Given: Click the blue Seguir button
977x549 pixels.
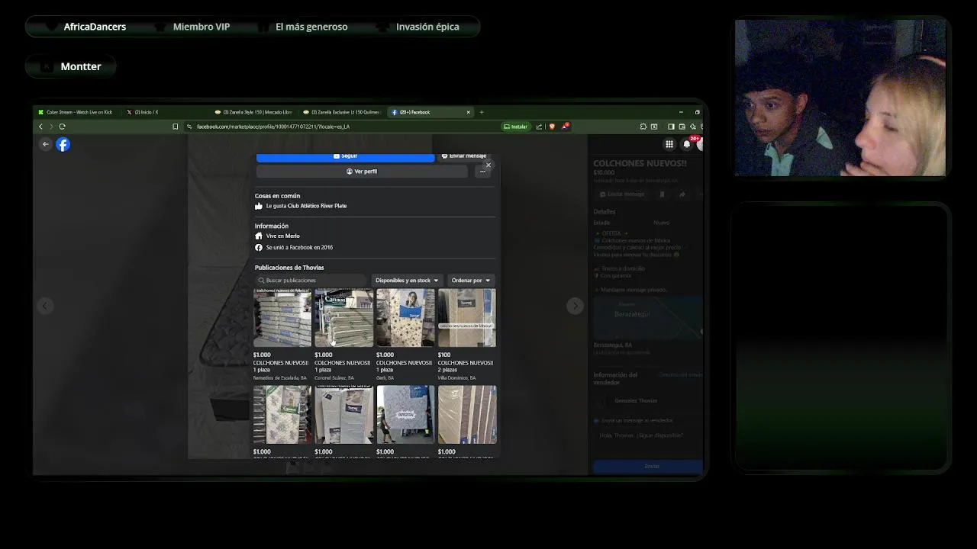Looking at the screenshot, I should (x=345, y=156).
